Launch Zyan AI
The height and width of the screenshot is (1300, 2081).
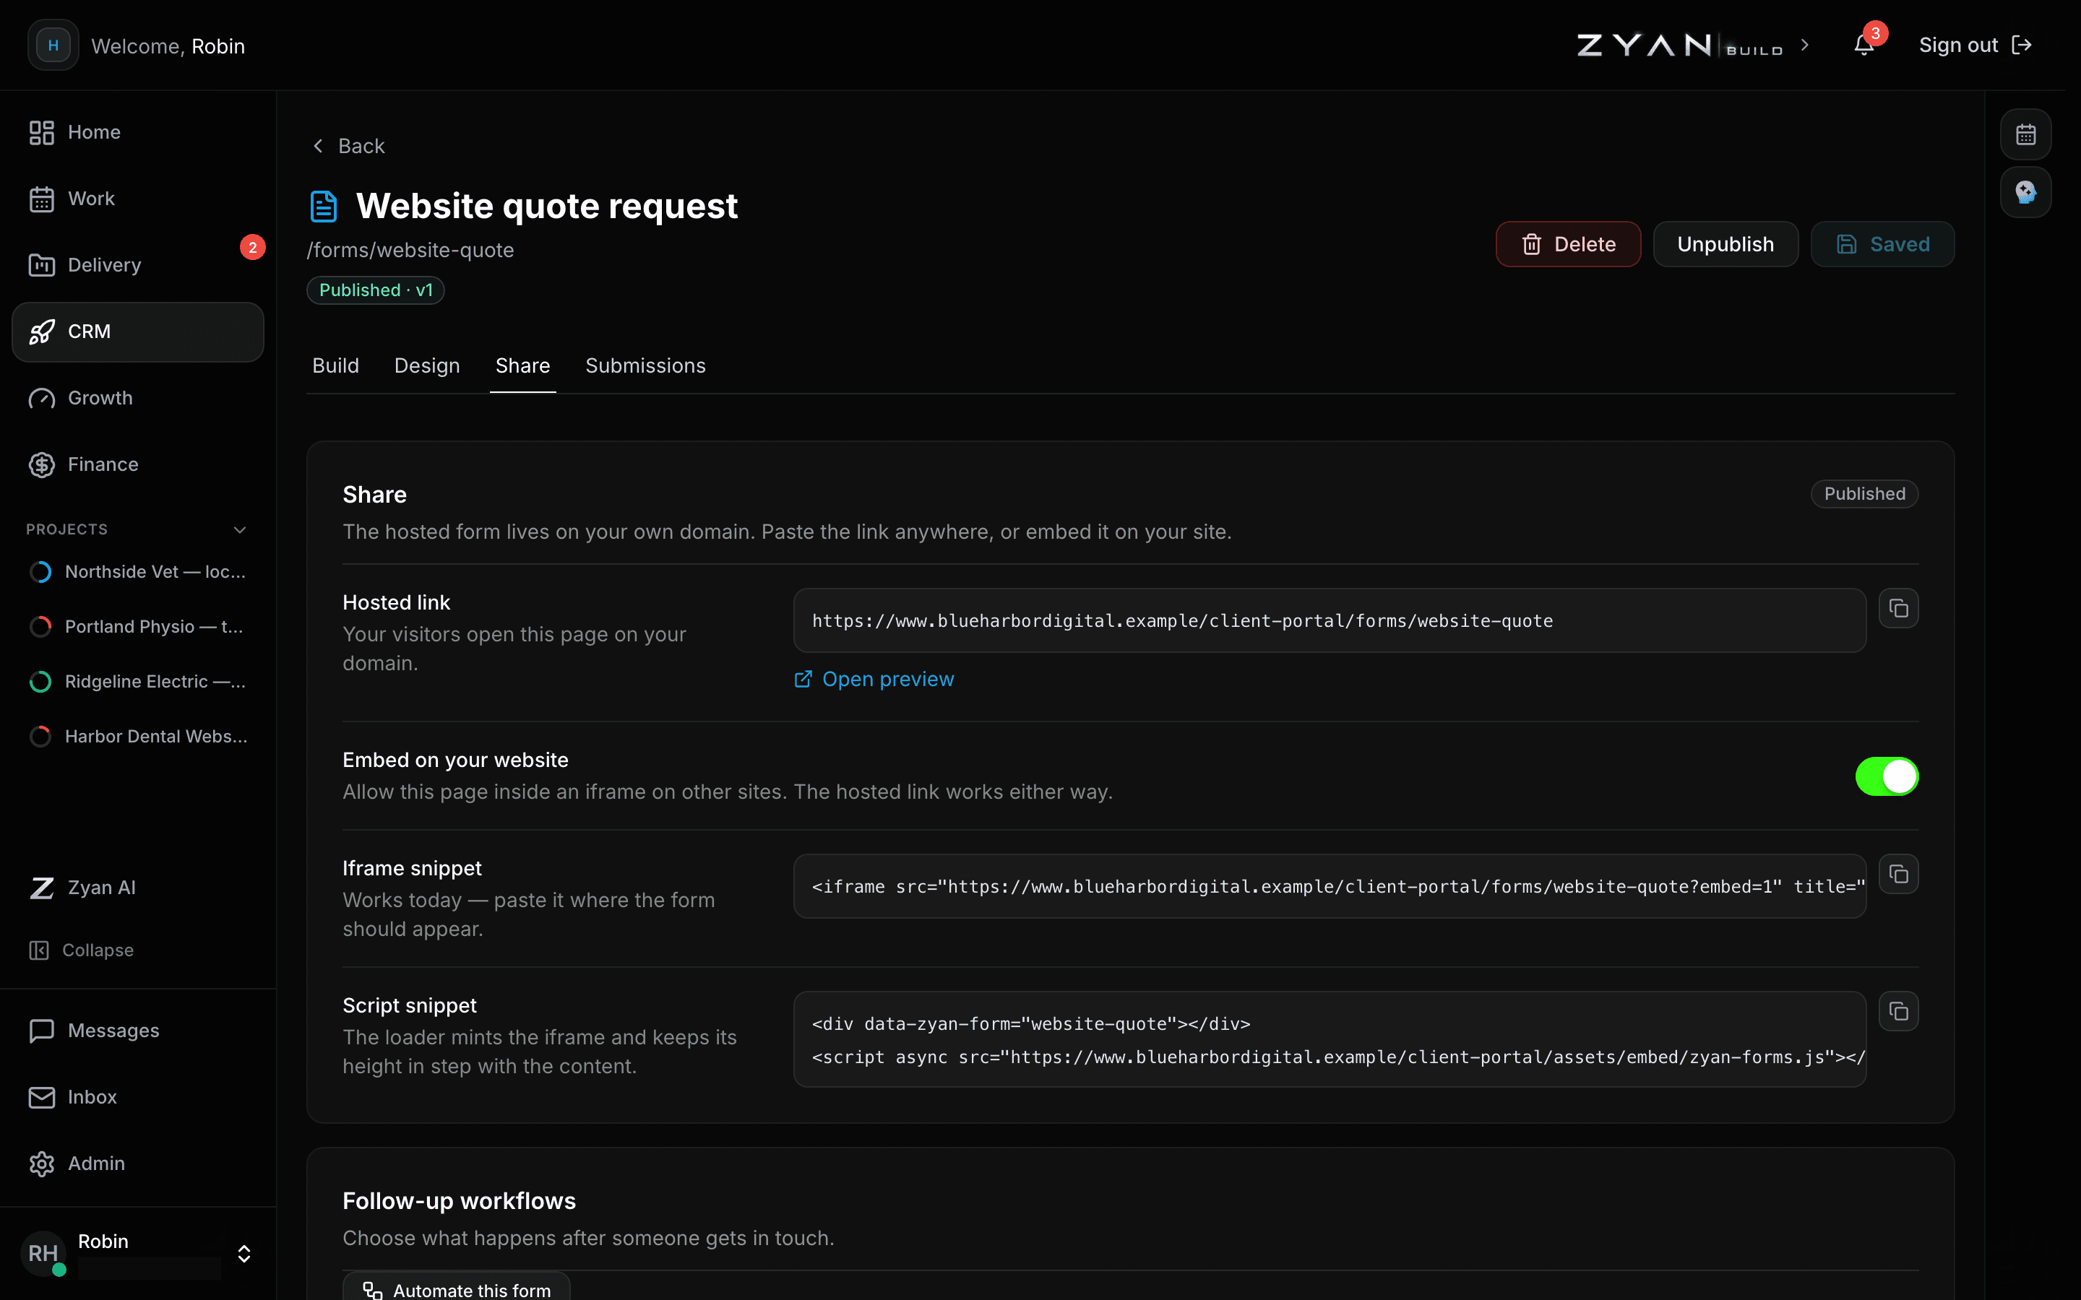tap(137, 888)
